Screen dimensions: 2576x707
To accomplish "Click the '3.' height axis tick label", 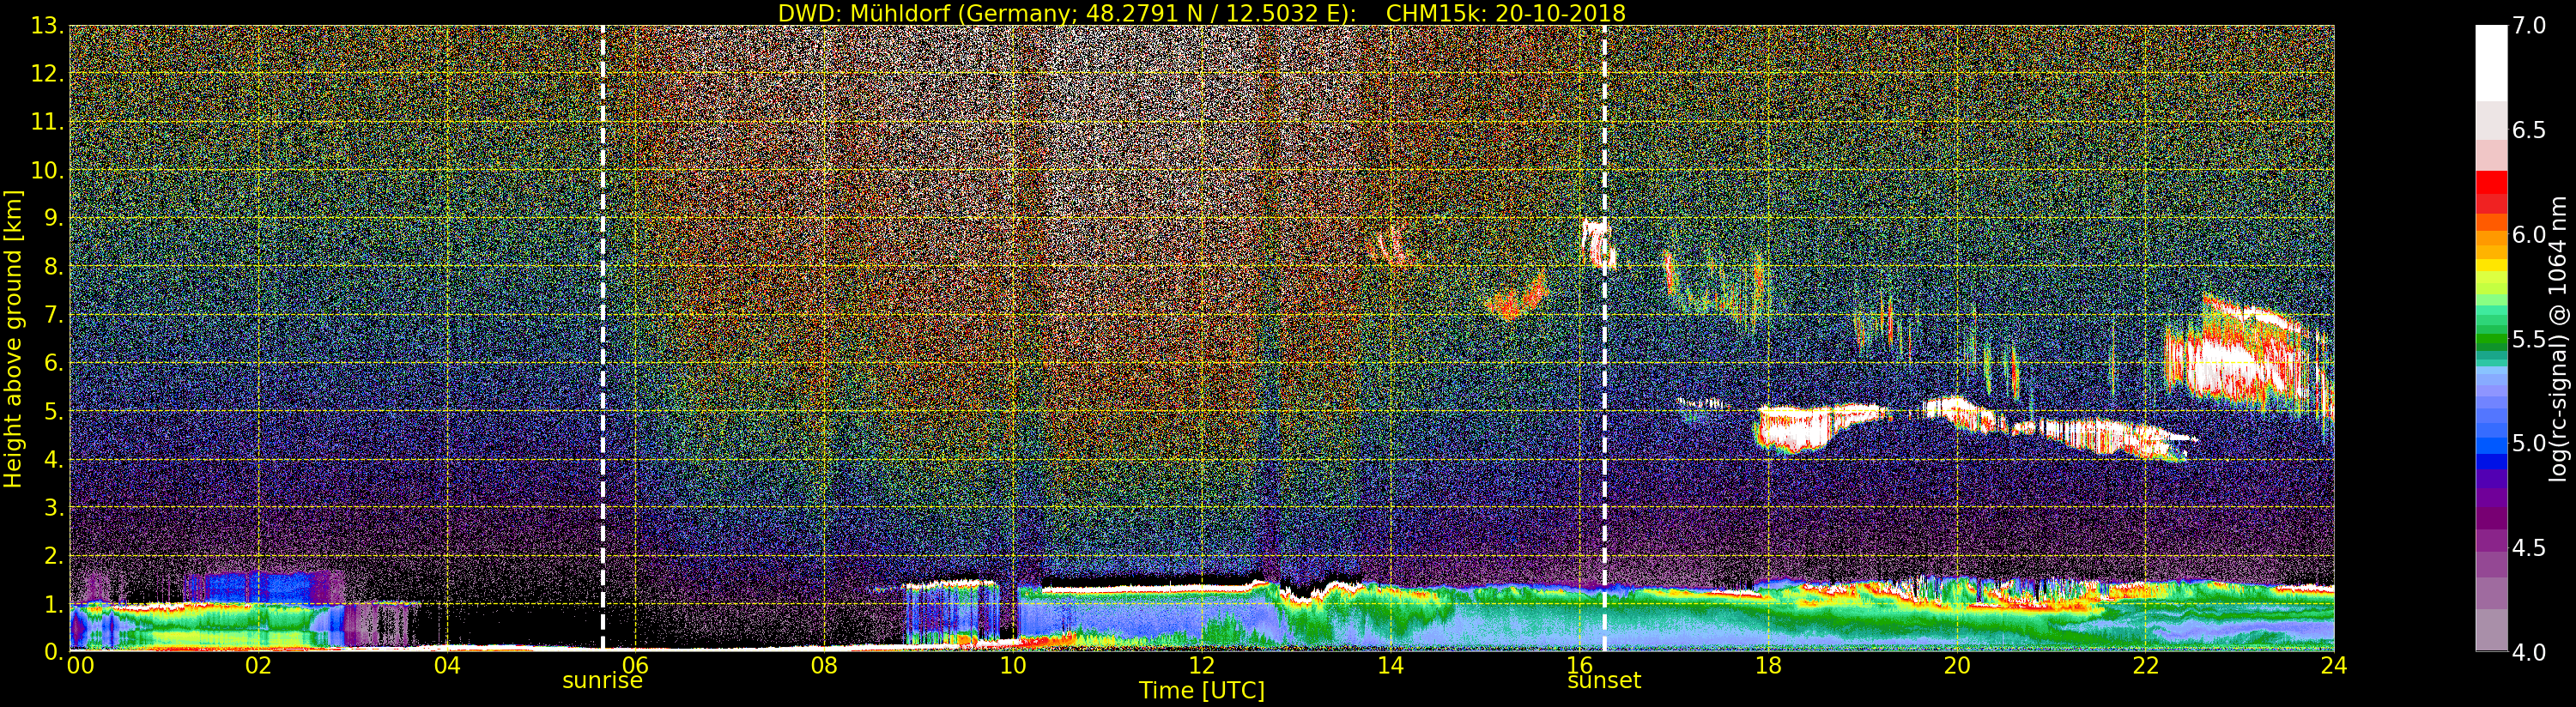I will pos(53,507).
